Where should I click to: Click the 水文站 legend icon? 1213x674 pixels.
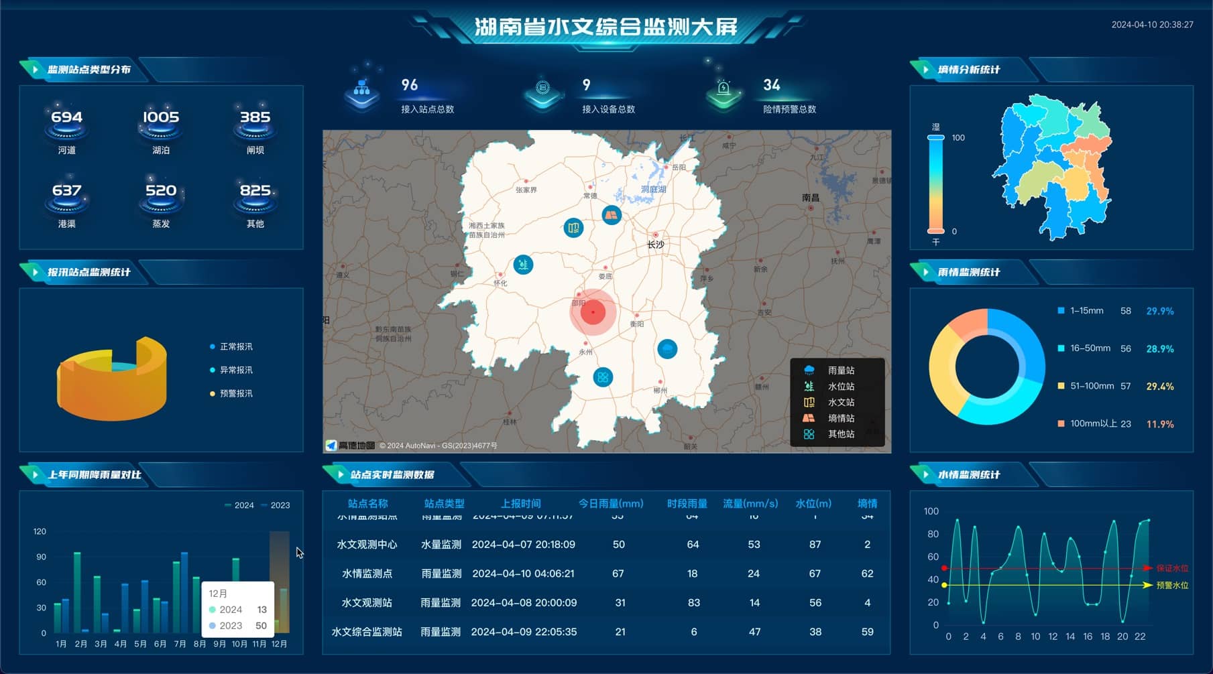809,403
